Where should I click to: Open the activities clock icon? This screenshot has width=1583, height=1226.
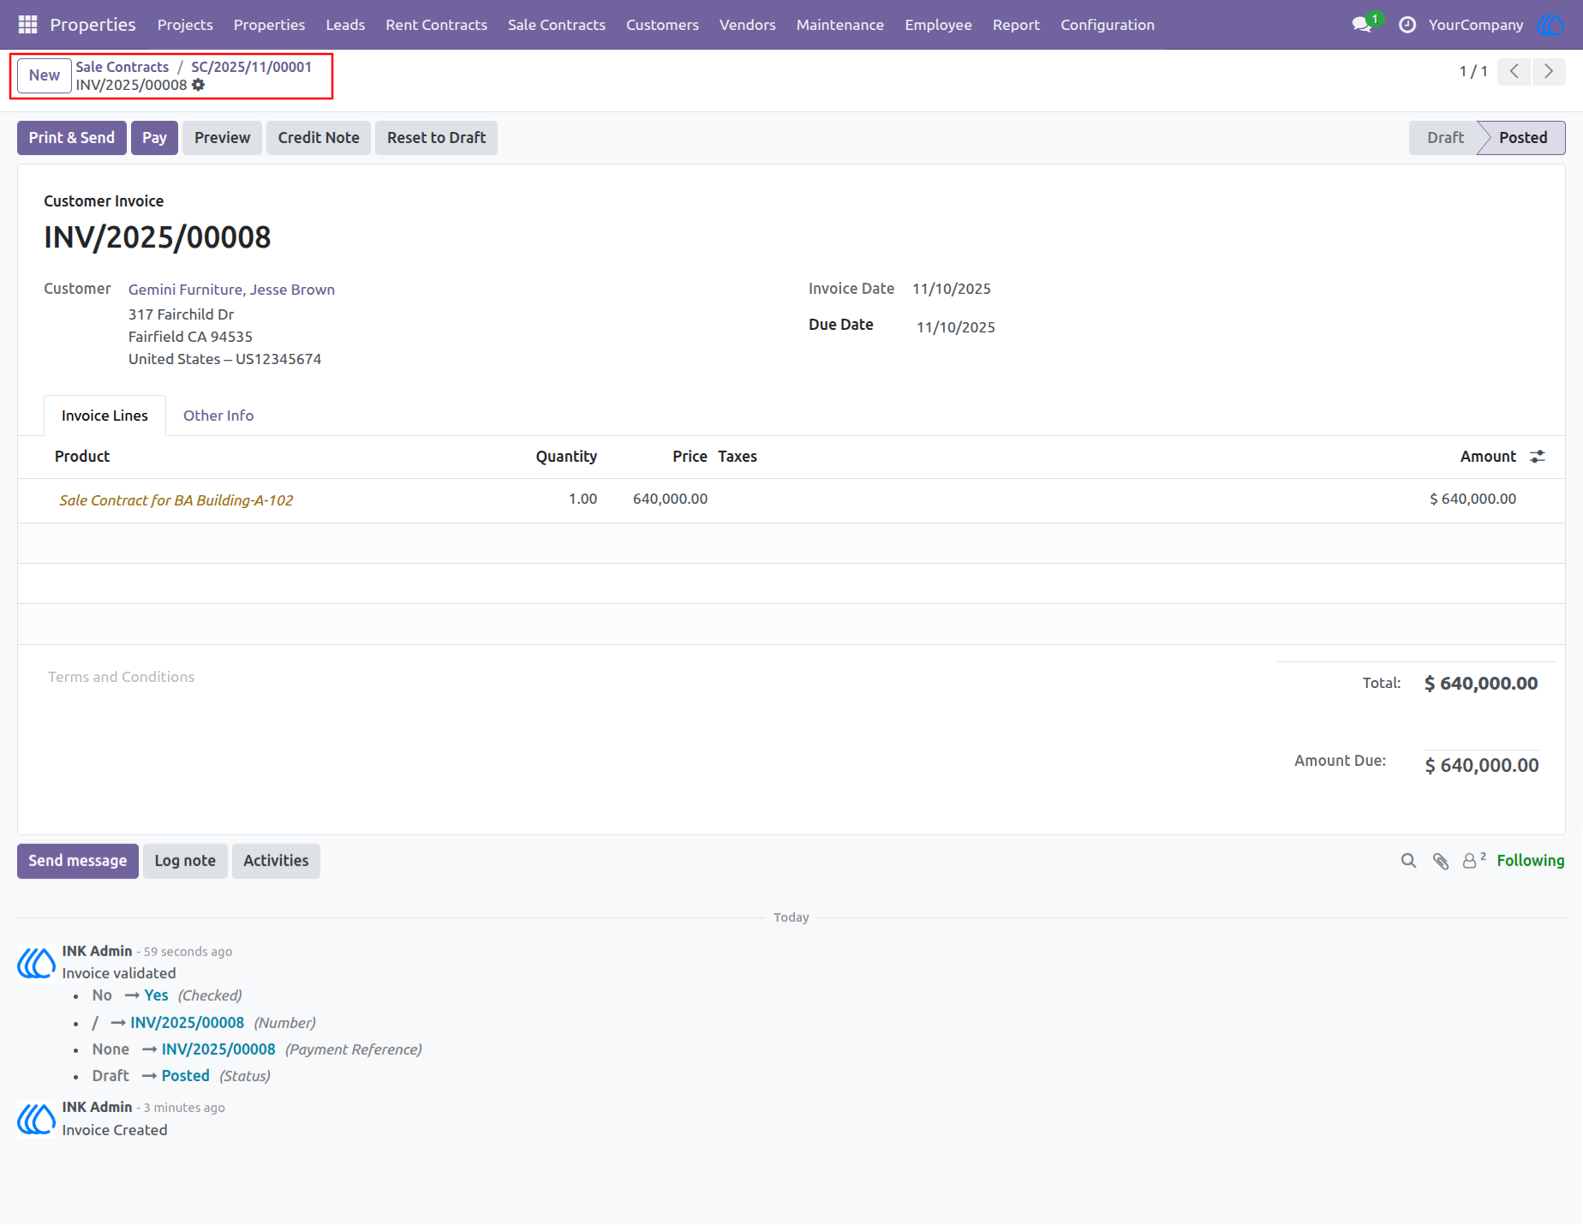[1407, 25]
